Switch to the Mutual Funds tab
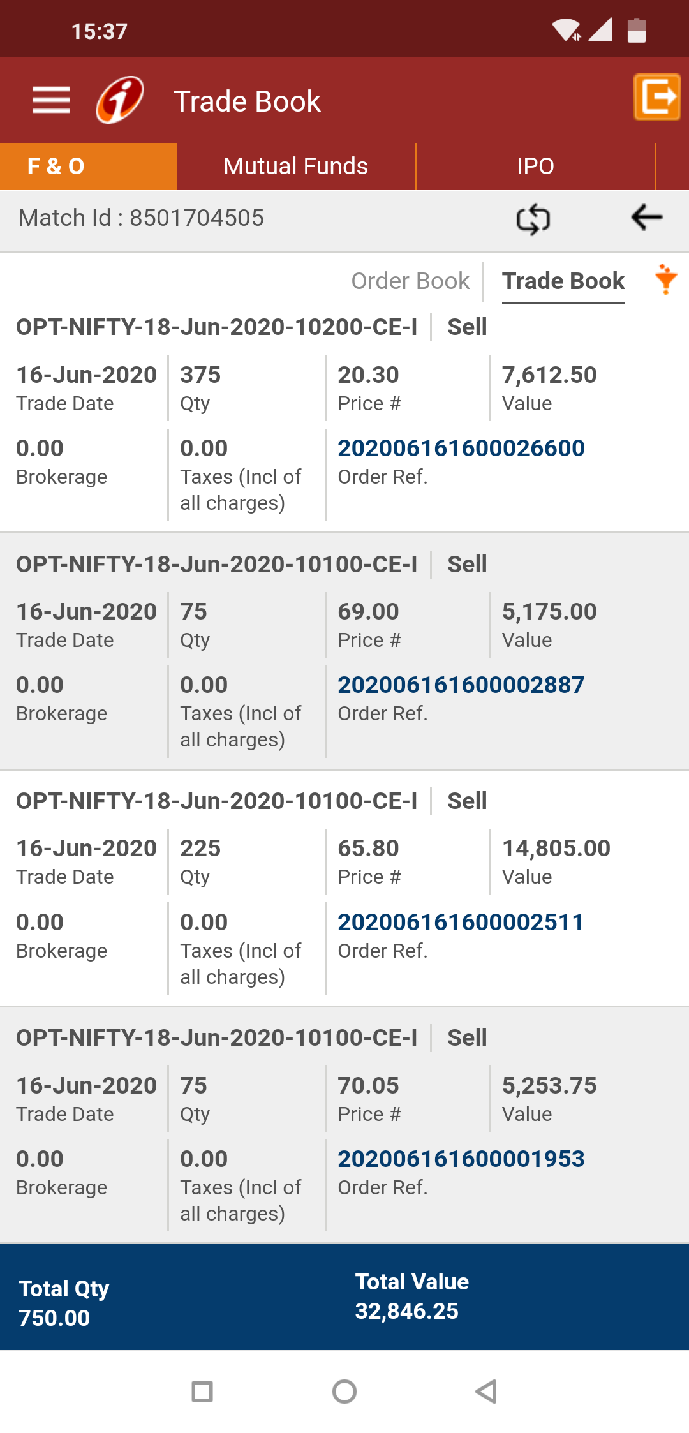Image resolution: width=689 pixels, height=1433 pixels. 295,167
